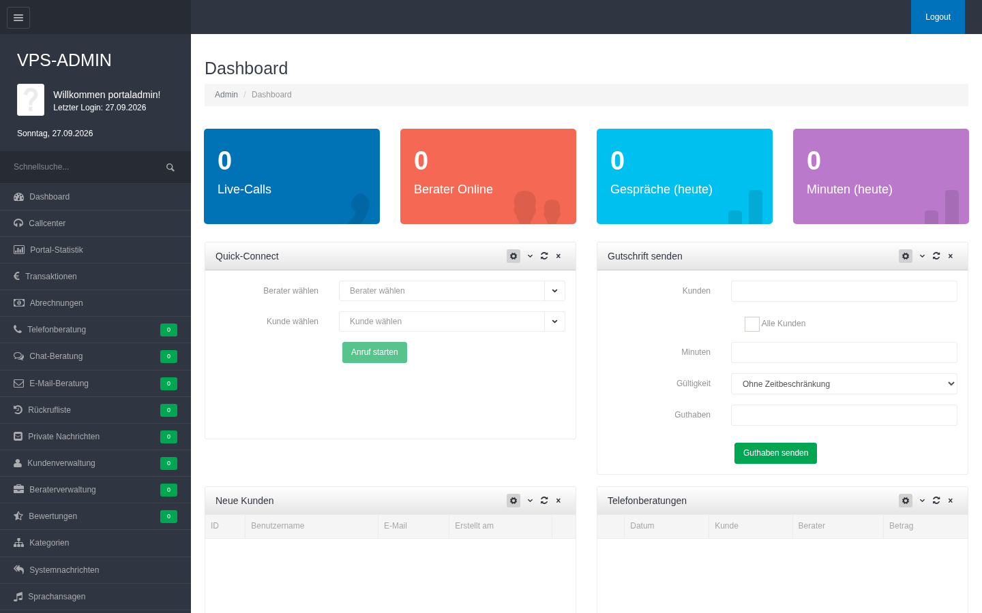Click the Logout button

(938, 17)
